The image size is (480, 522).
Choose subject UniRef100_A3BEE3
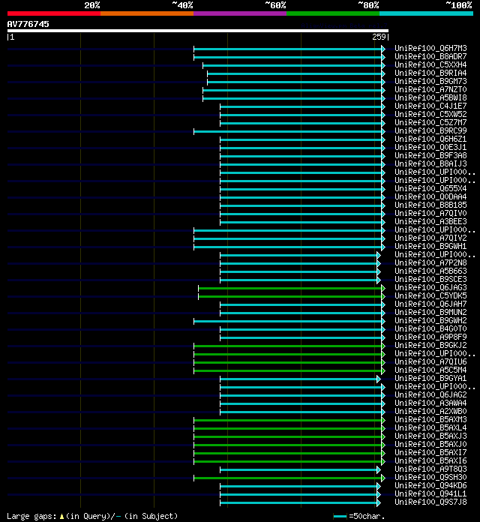tap(430, 222)
